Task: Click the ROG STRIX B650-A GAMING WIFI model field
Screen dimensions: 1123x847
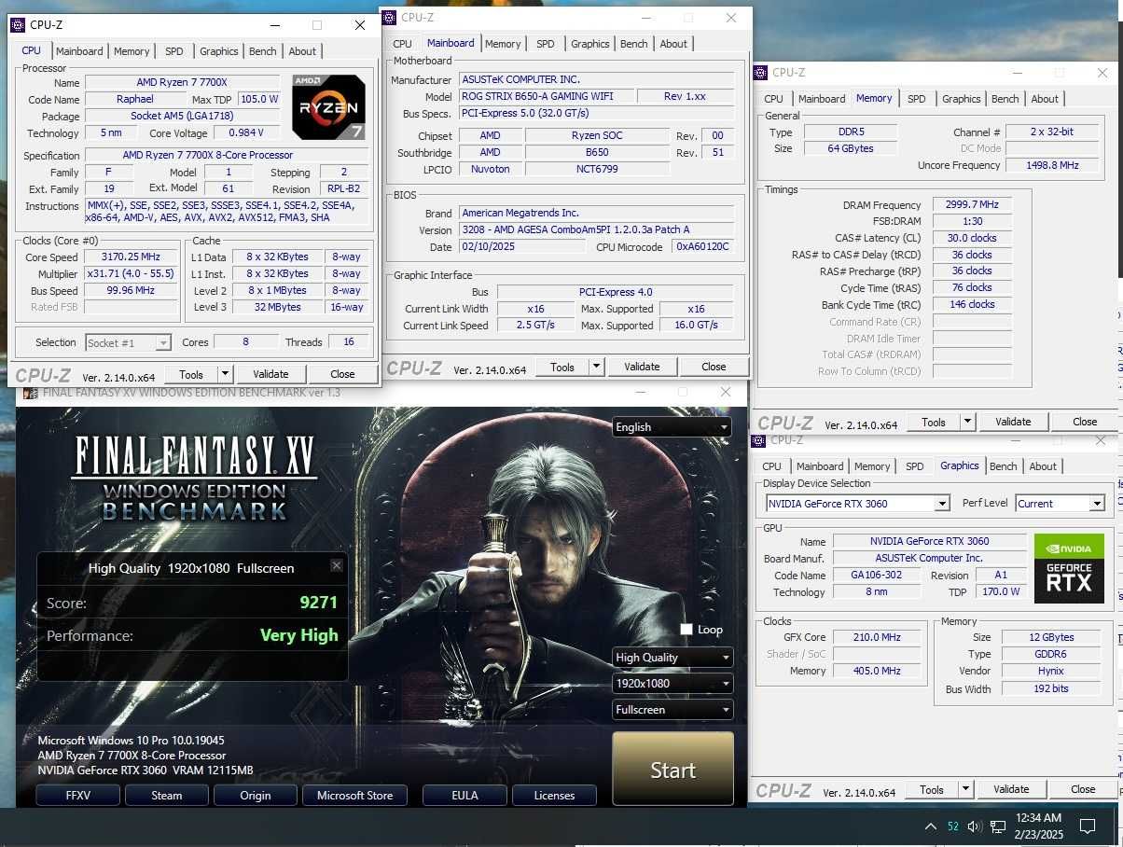Action: (x=546, y=96)
